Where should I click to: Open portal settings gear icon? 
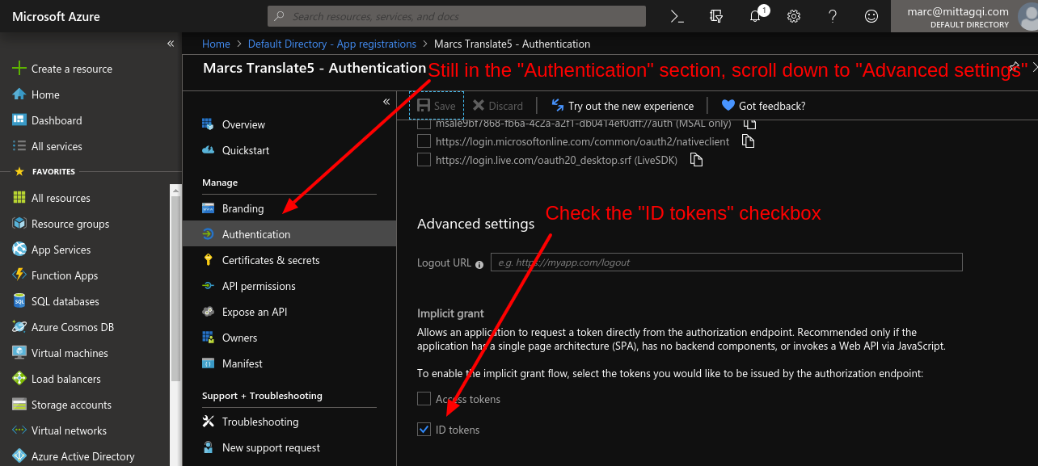[794, 16]
